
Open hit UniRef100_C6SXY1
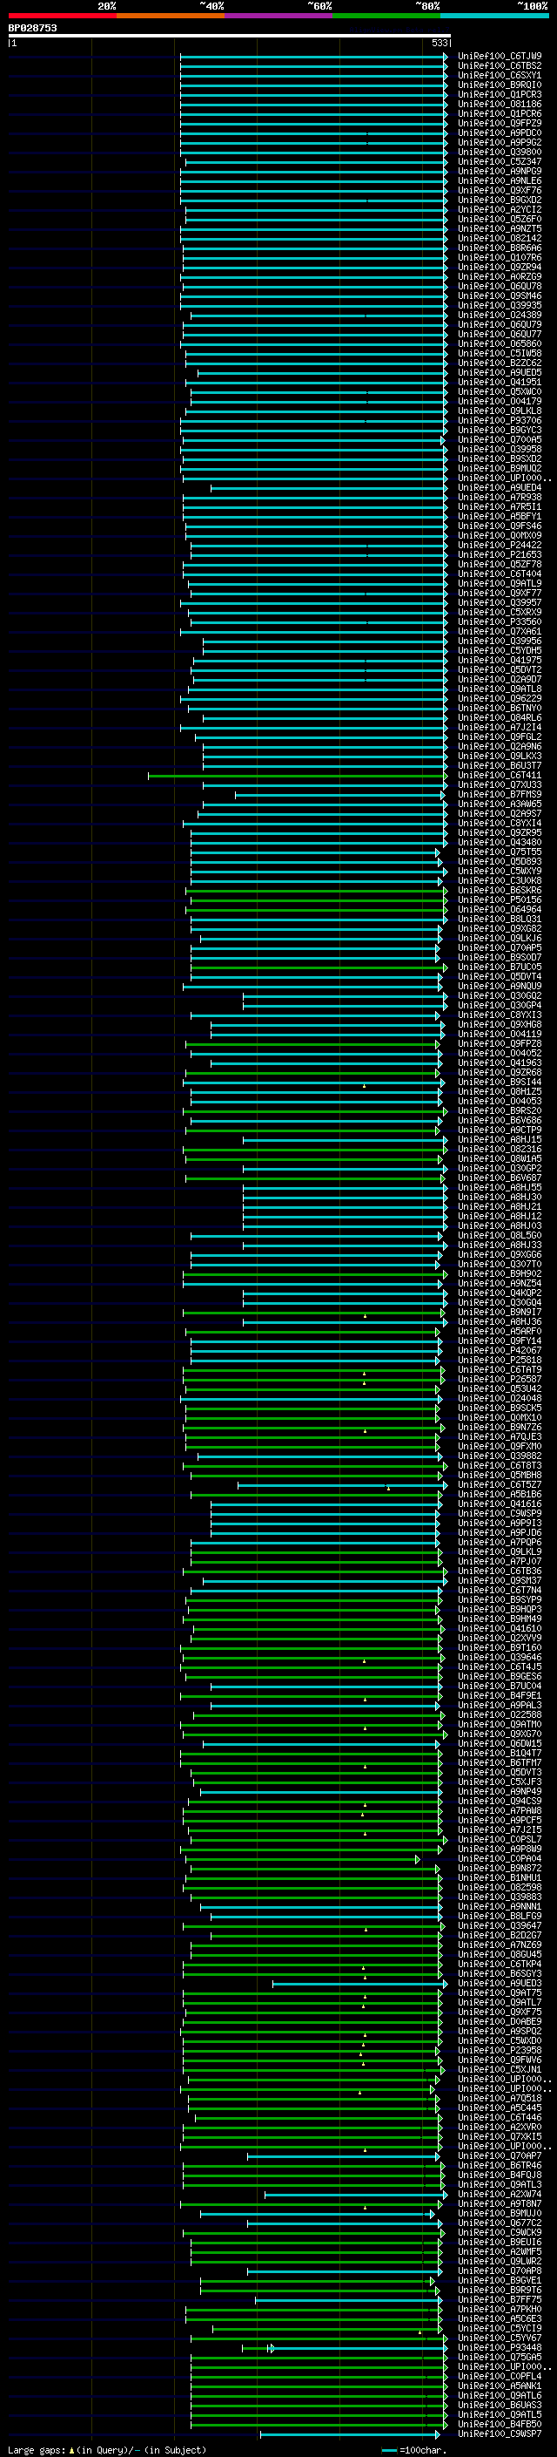(x=500, y=75)
